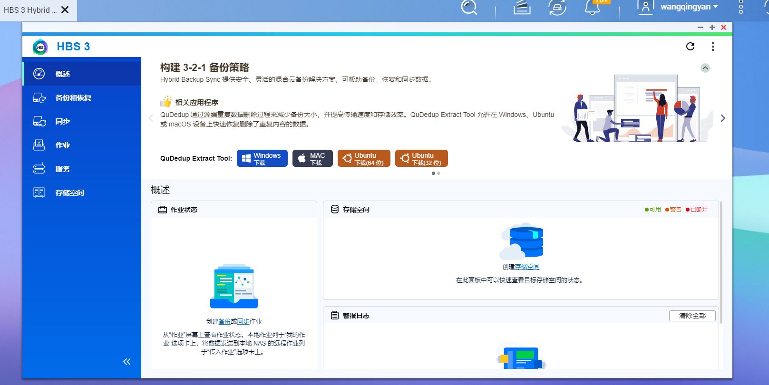Show previous banner slide arrow

[x=151, y=118]
